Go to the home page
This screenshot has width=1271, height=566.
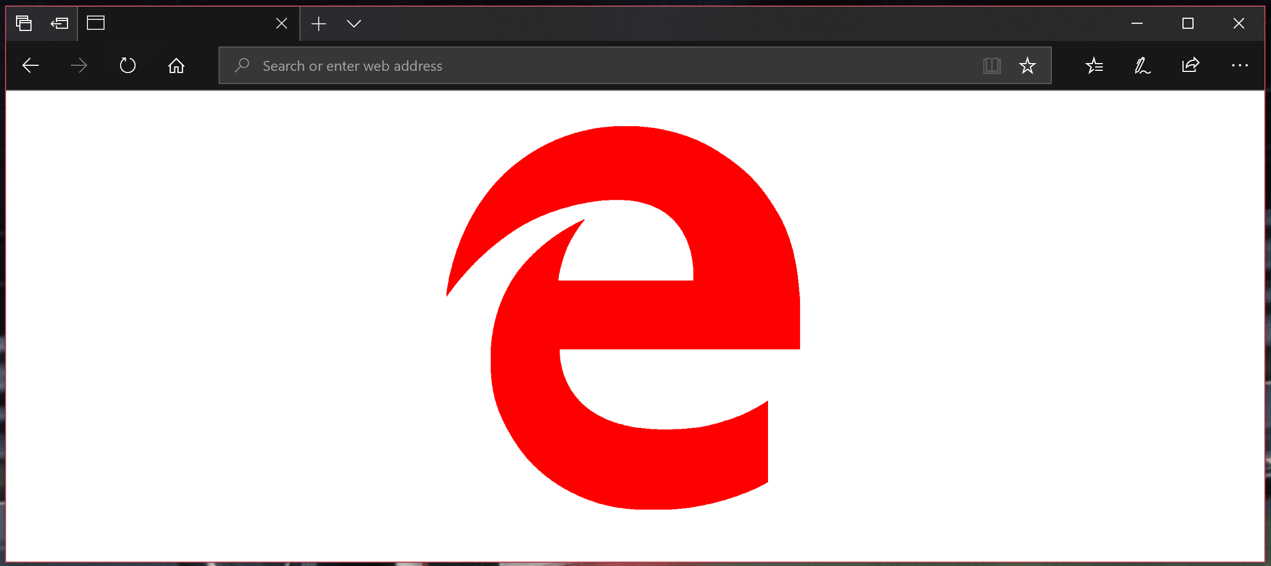point(176,66)
